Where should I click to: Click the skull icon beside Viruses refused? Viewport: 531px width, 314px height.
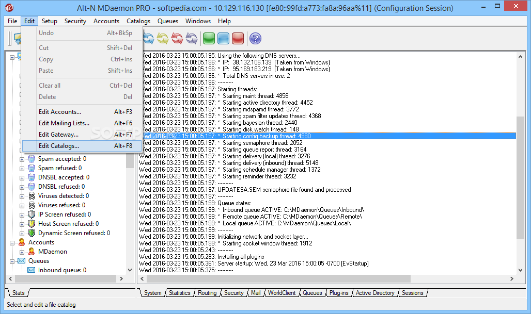(32, 205)
